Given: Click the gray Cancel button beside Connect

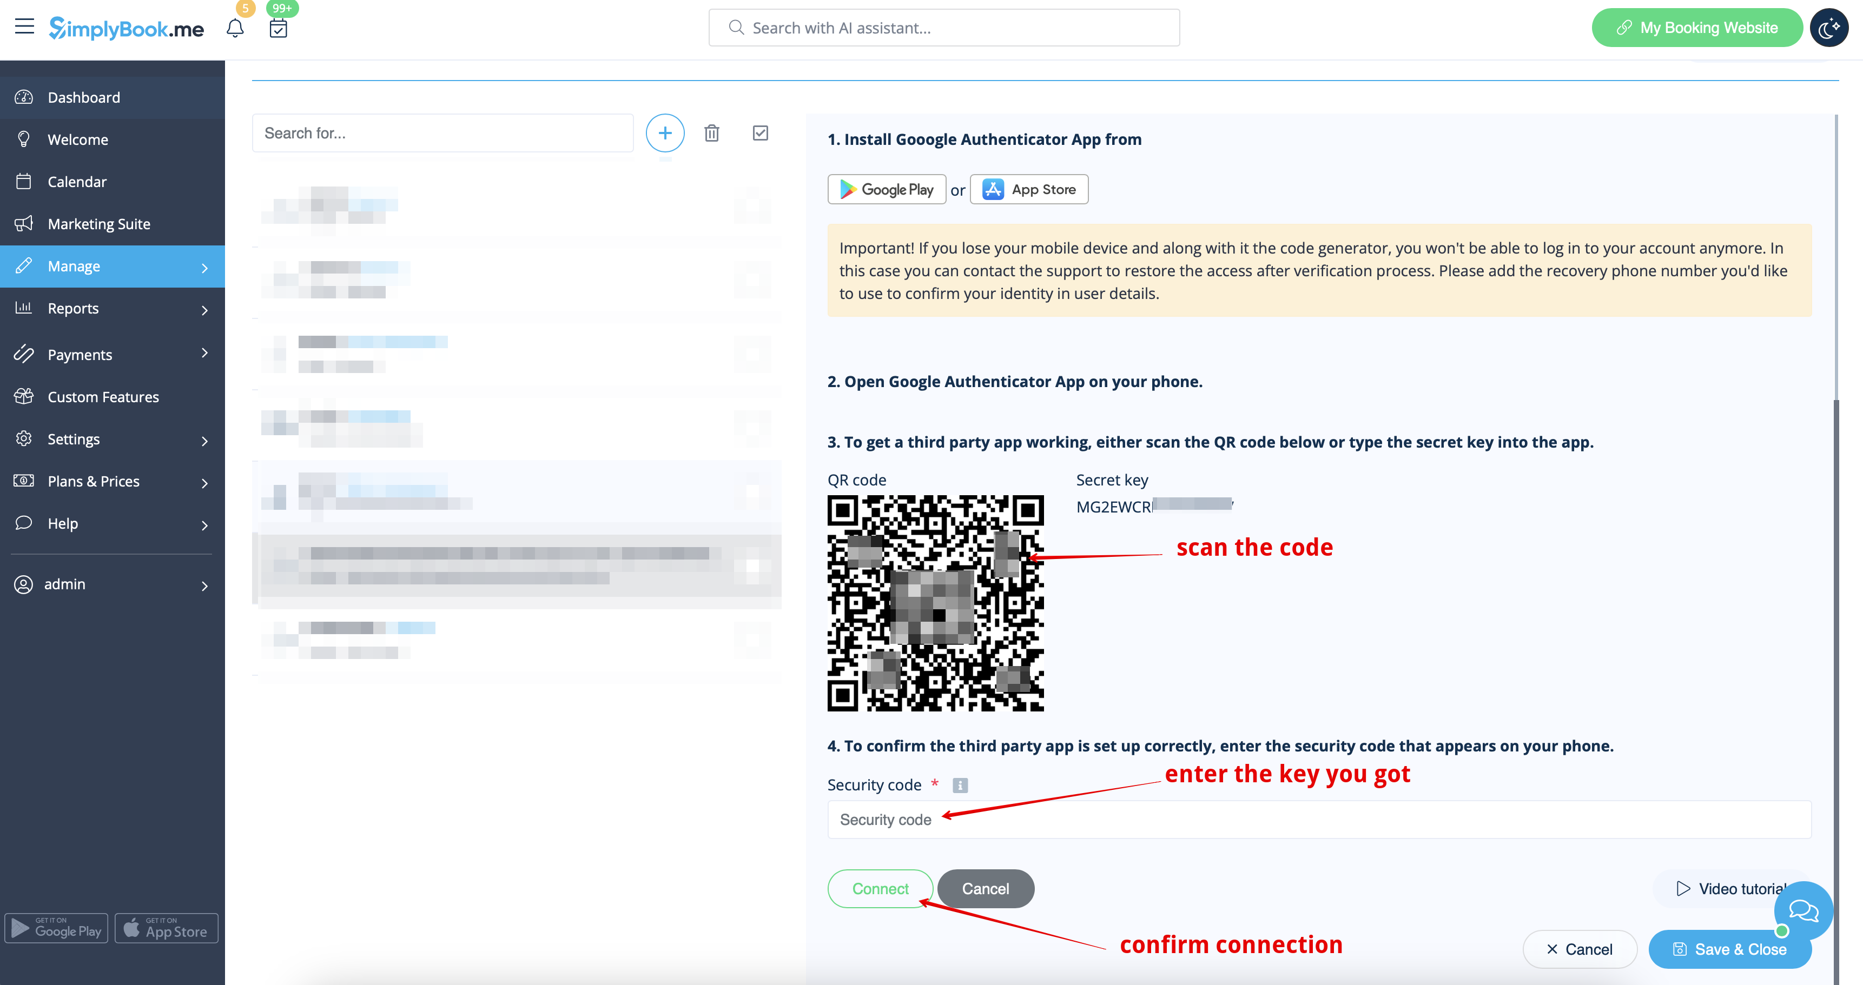Looking at the screenshot, I should point(985,888).
